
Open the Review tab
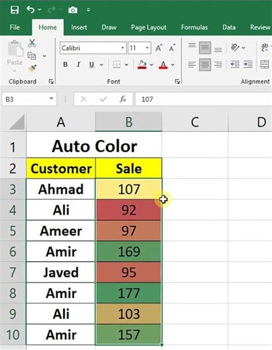click(260, 28)
